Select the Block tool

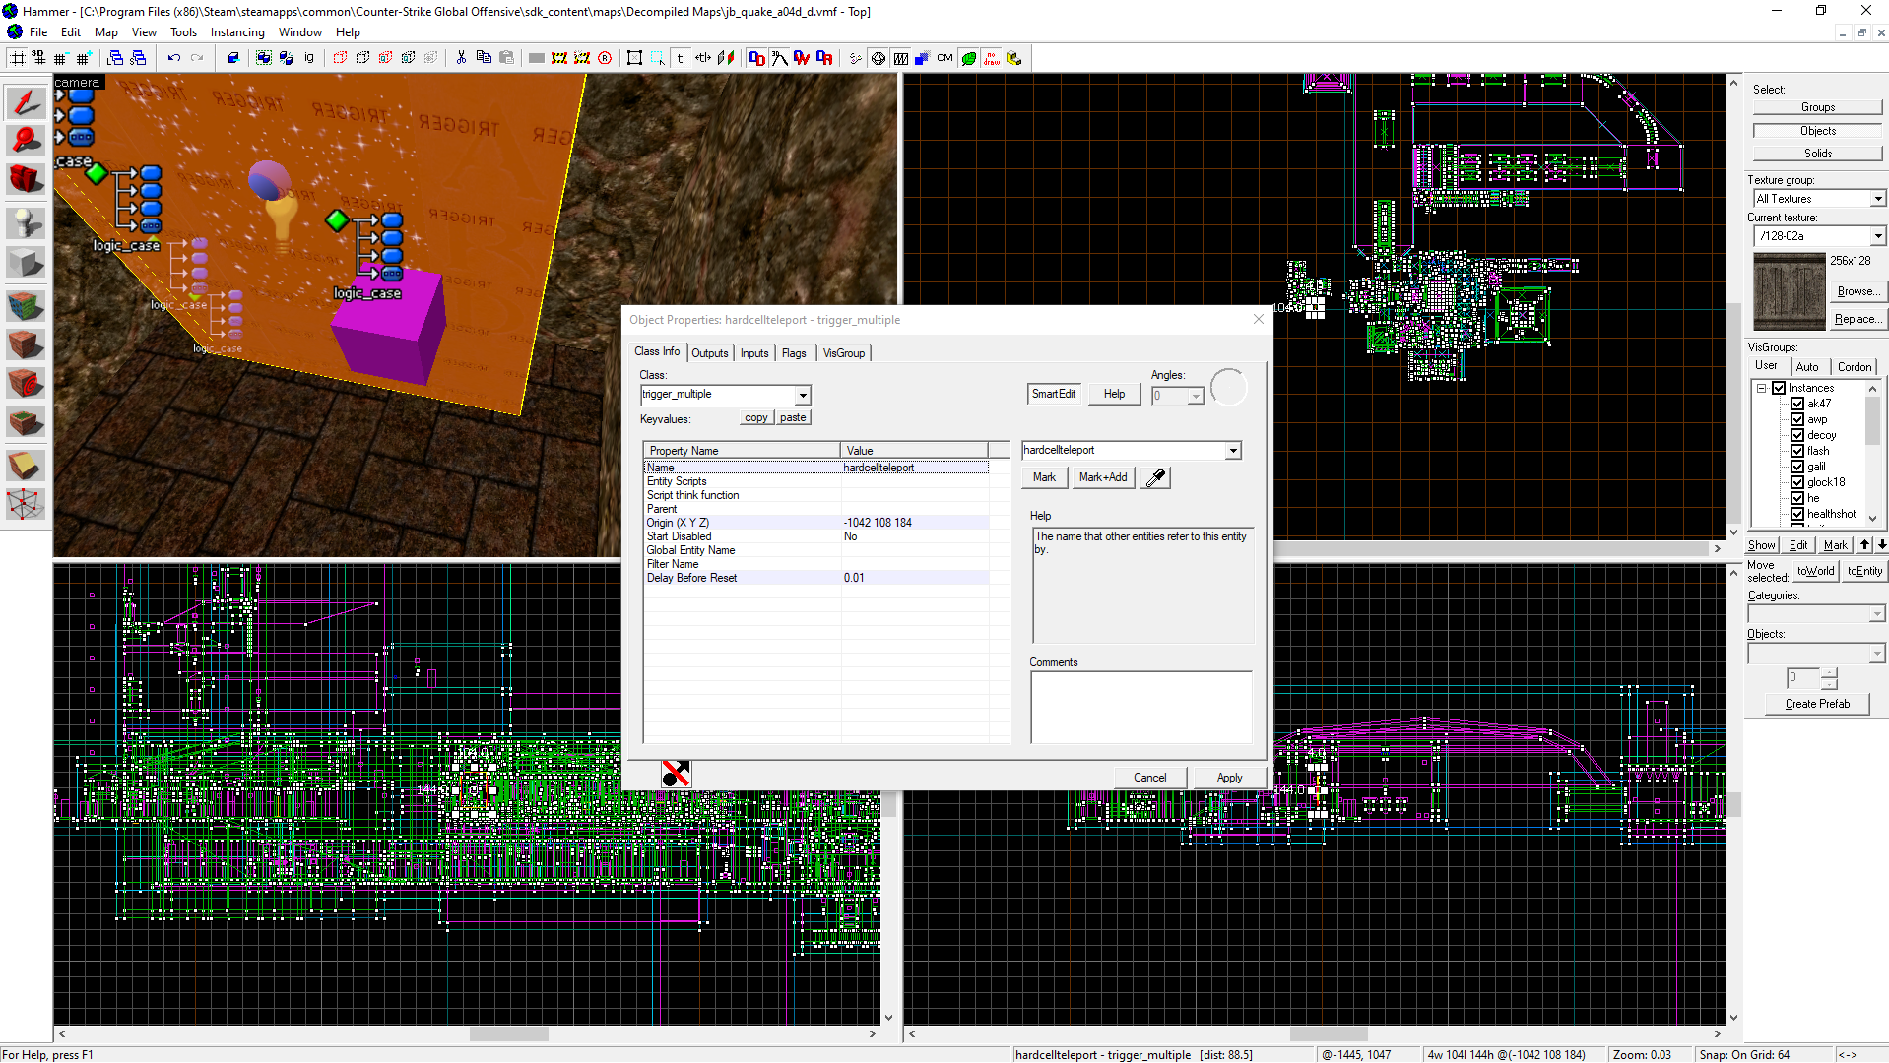coord(26,263)
